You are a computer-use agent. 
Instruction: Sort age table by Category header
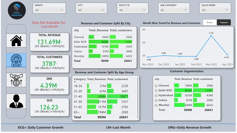coord(79,79)
